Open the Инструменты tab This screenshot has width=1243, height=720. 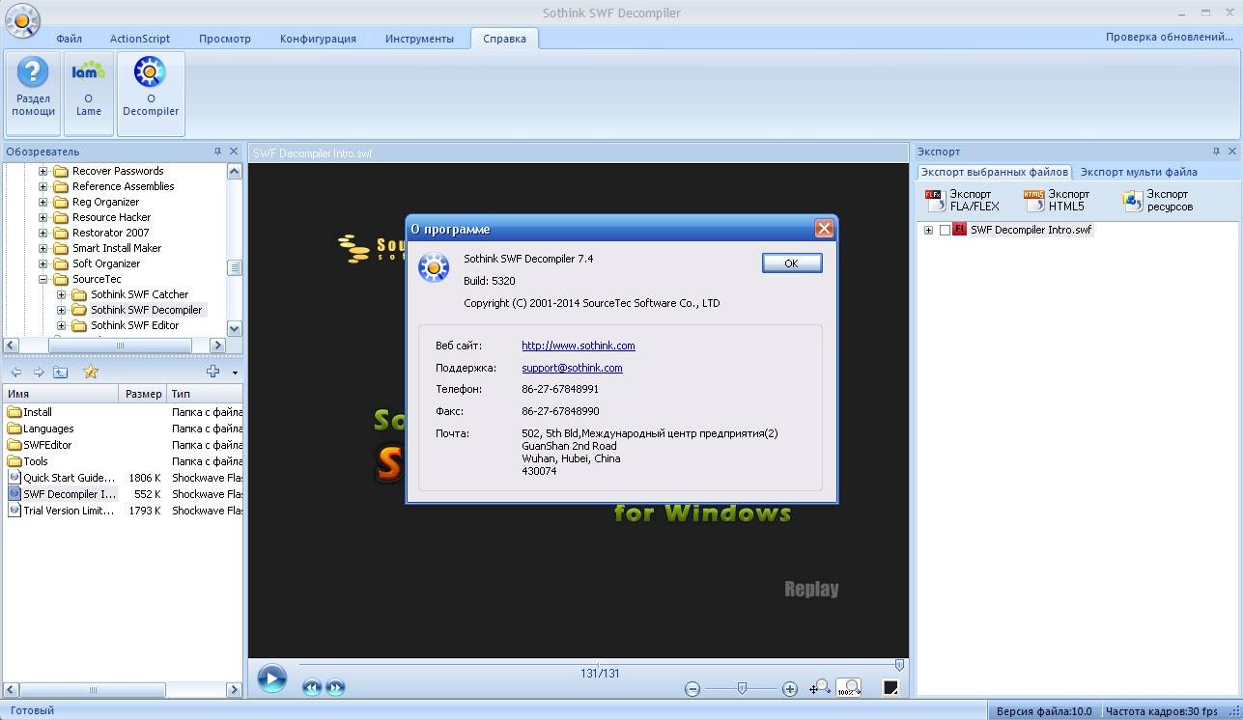click(419, 39)
